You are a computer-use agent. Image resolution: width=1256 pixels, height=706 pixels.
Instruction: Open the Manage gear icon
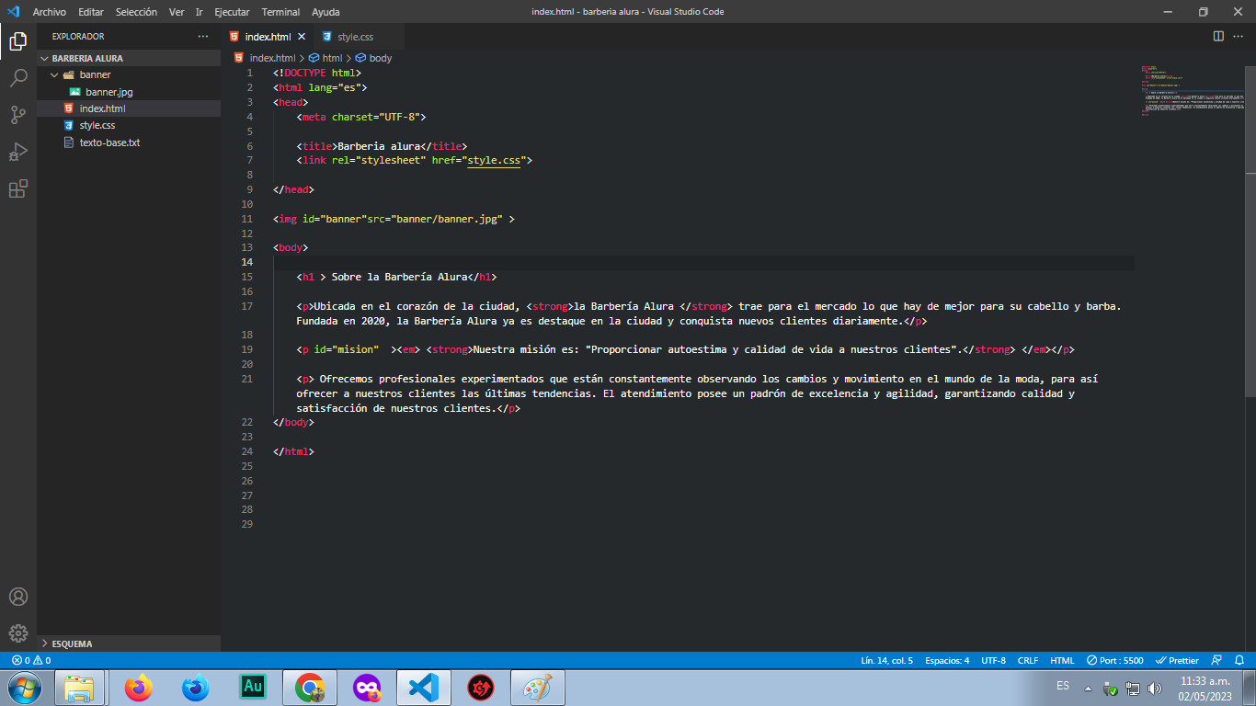pos(18,633)
